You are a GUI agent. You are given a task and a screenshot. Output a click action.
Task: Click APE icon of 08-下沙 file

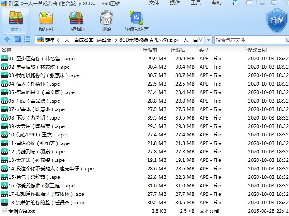tap(4, 118)
